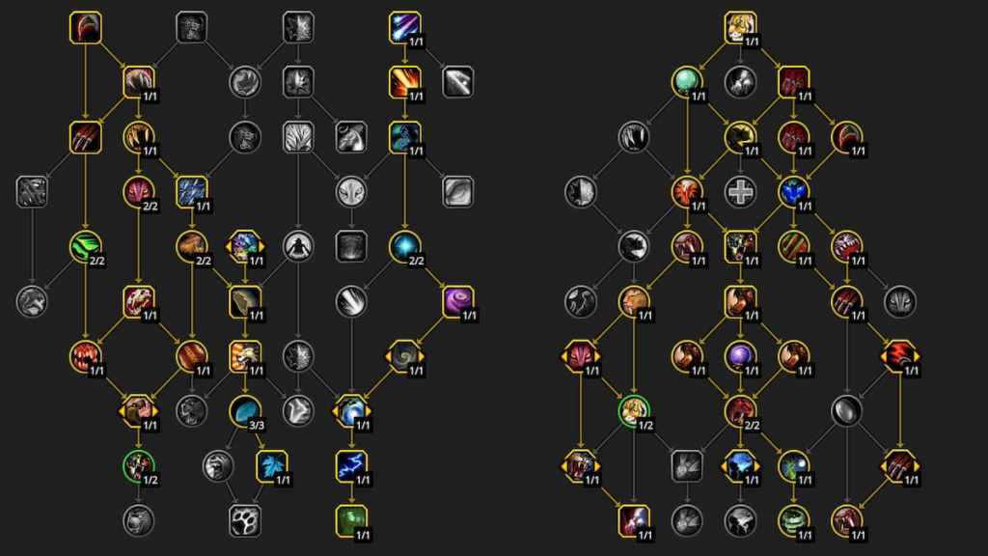988x556 pixels.
Task: Select the purple orb talent node
Action: (740, 356)
